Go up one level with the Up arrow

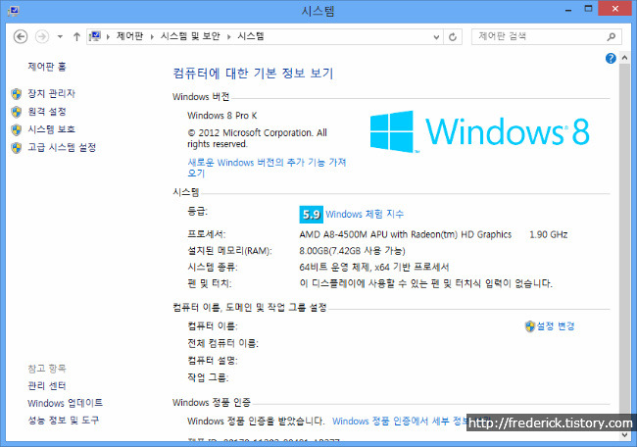pos(76,36)
